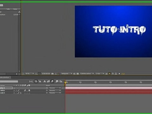
Task: Enable 3D layer checkbox on uni 1 layer
Action: point(29,93)
